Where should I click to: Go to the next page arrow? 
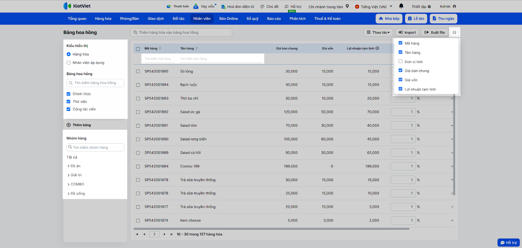(x=164, y=234)
